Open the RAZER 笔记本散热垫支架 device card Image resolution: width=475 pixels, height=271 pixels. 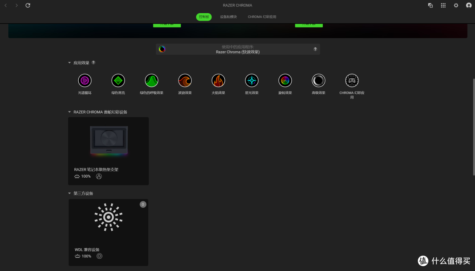109,151
